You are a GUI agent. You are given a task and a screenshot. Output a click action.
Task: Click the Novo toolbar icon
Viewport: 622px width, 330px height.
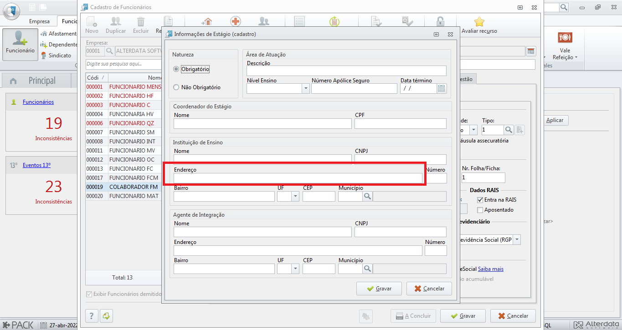[x=92, y=22]
